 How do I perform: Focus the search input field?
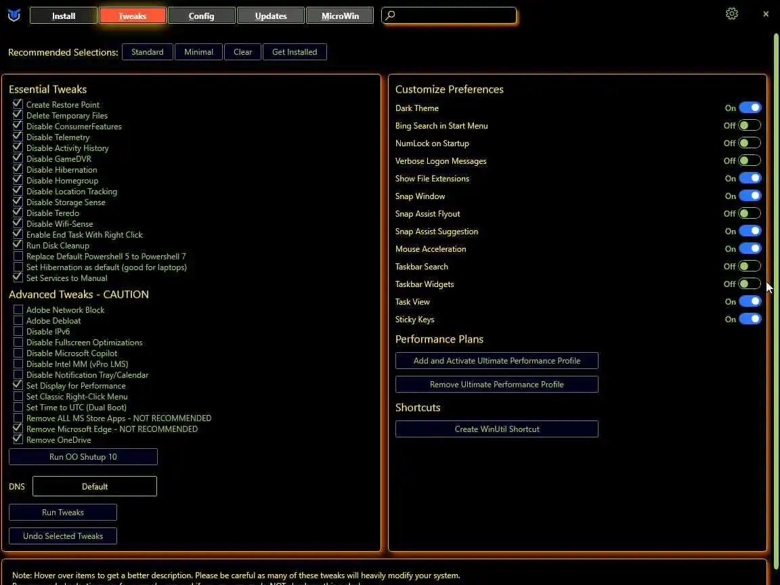point(449,16)
